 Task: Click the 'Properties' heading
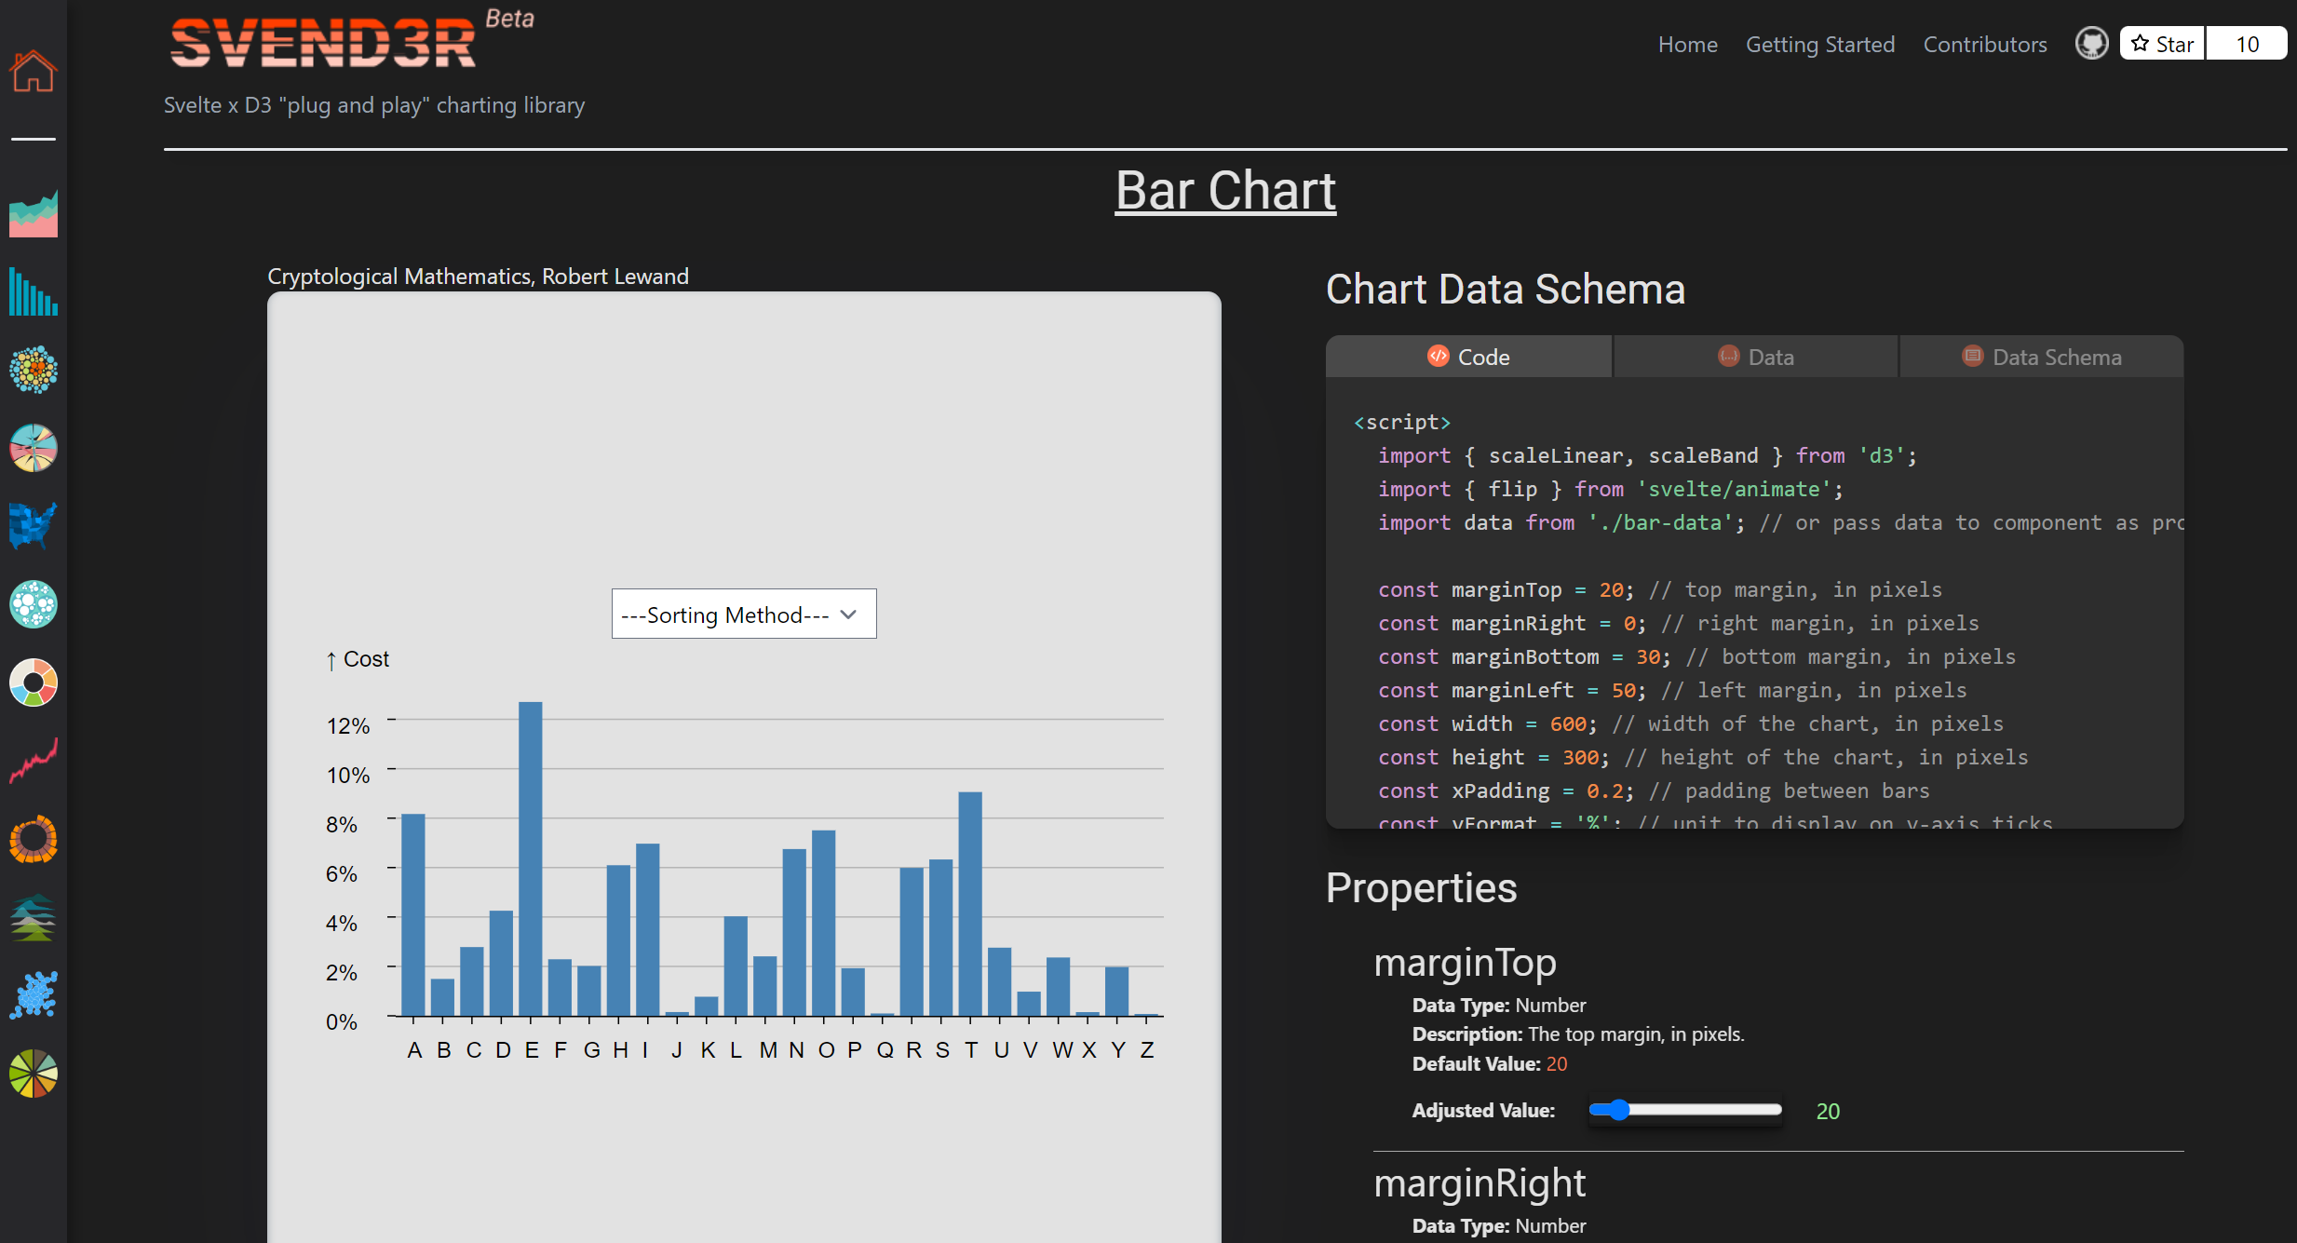(1421, 888)
